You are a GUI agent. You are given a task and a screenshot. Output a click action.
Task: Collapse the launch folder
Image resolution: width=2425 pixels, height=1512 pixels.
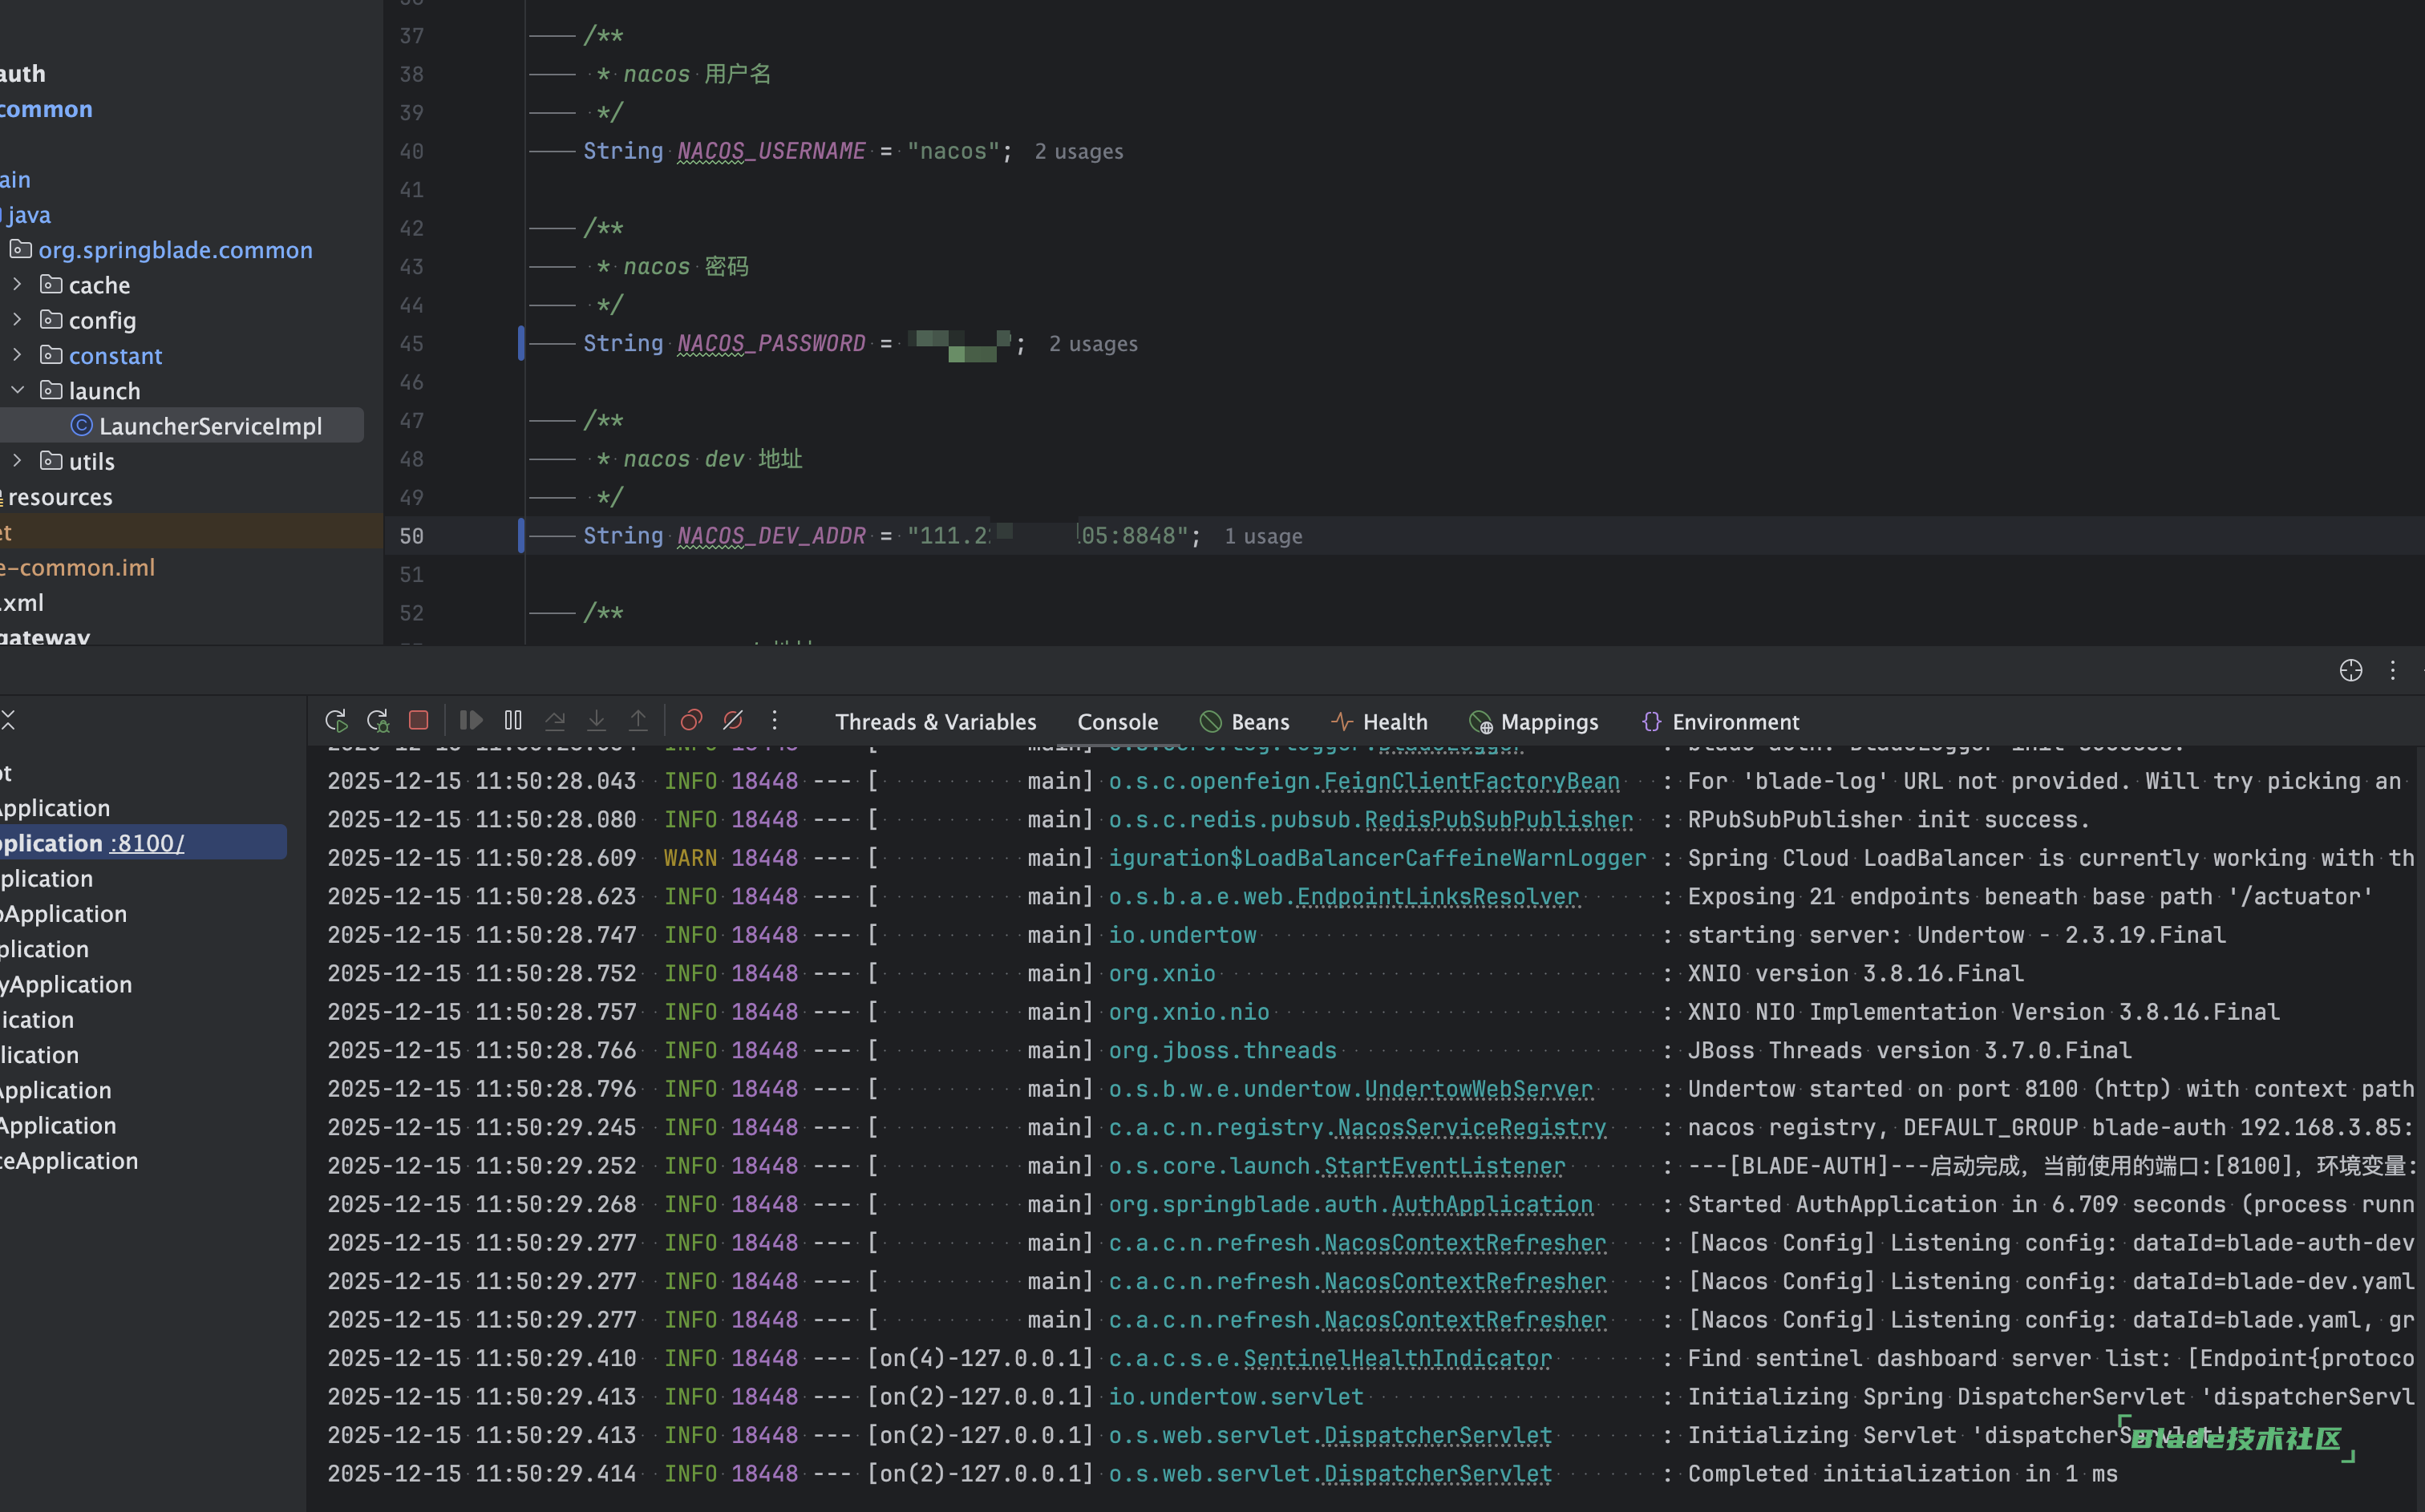point(17,390)
